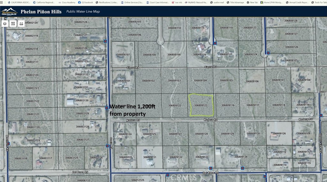The width and height of the screenshot is (327, 182).
Task: Click parcel label 306809118
Action: click(x=278, y=105)
